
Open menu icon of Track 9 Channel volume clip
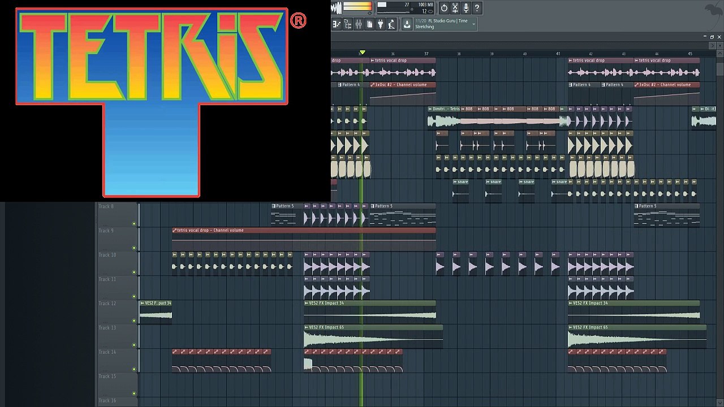coord(174,230)
